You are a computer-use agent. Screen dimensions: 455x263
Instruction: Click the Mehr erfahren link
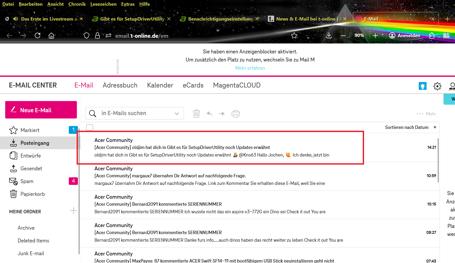tap(250, 68)
